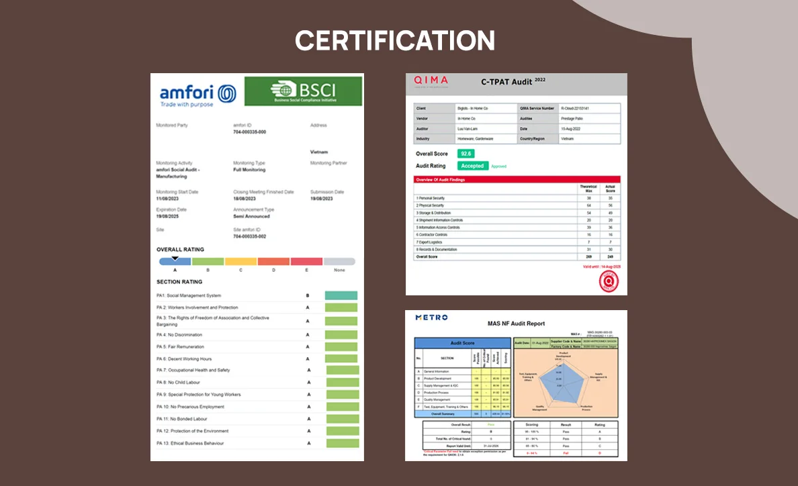
Task: Click the blue METRO logo
Action: point(431,318)
